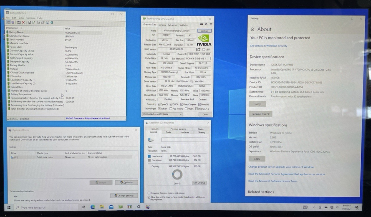This screenshot has width=371, height=217.
Task: Check Compress this drive to save disk space
Action: click(x=149, y=193)
